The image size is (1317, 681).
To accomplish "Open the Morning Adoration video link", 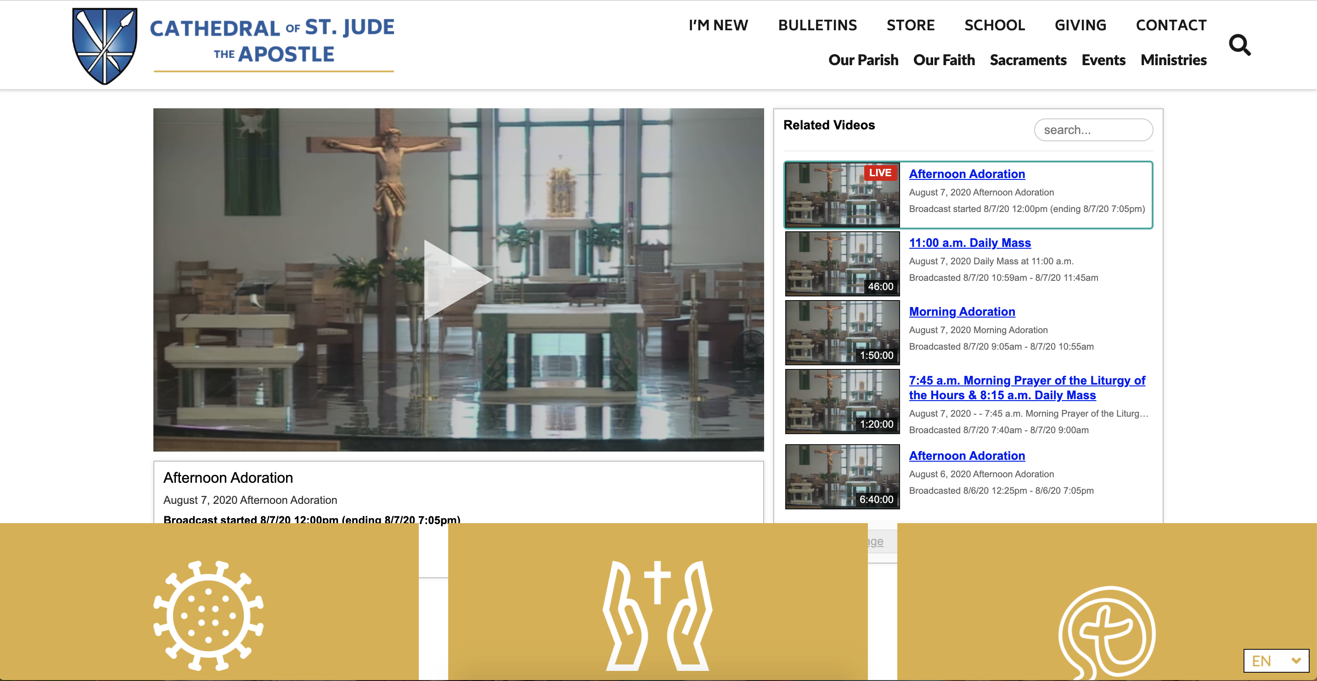I will click(962, 312).
